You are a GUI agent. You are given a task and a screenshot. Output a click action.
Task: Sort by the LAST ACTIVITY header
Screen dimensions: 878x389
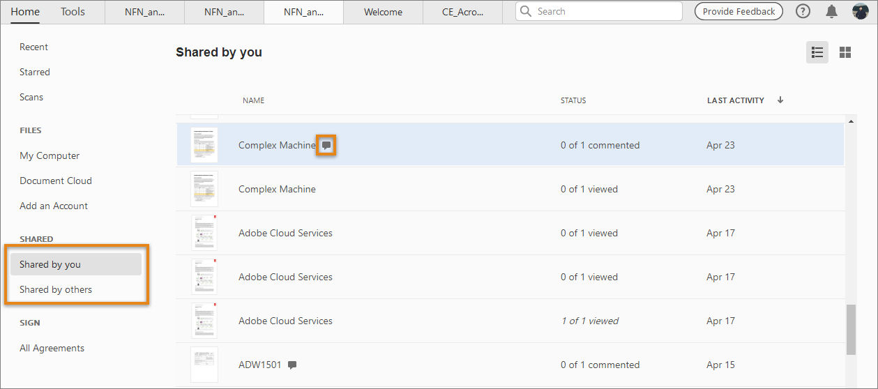coord(736,100)
